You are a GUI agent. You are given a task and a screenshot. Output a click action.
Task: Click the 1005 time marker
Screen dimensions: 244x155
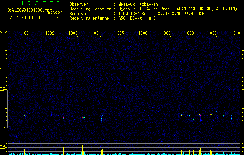coord(119,33)
